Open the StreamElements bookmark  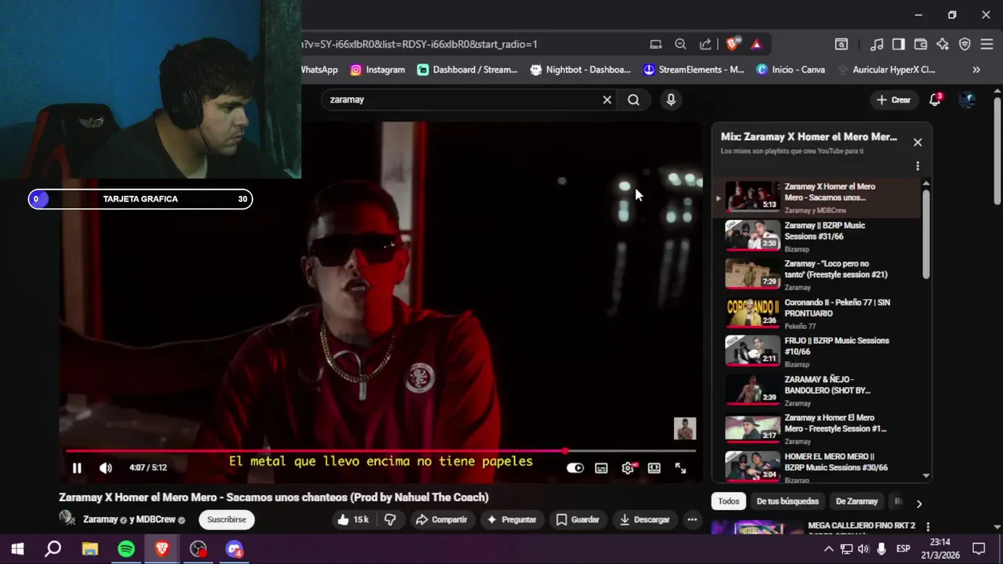tap(693, 70)
